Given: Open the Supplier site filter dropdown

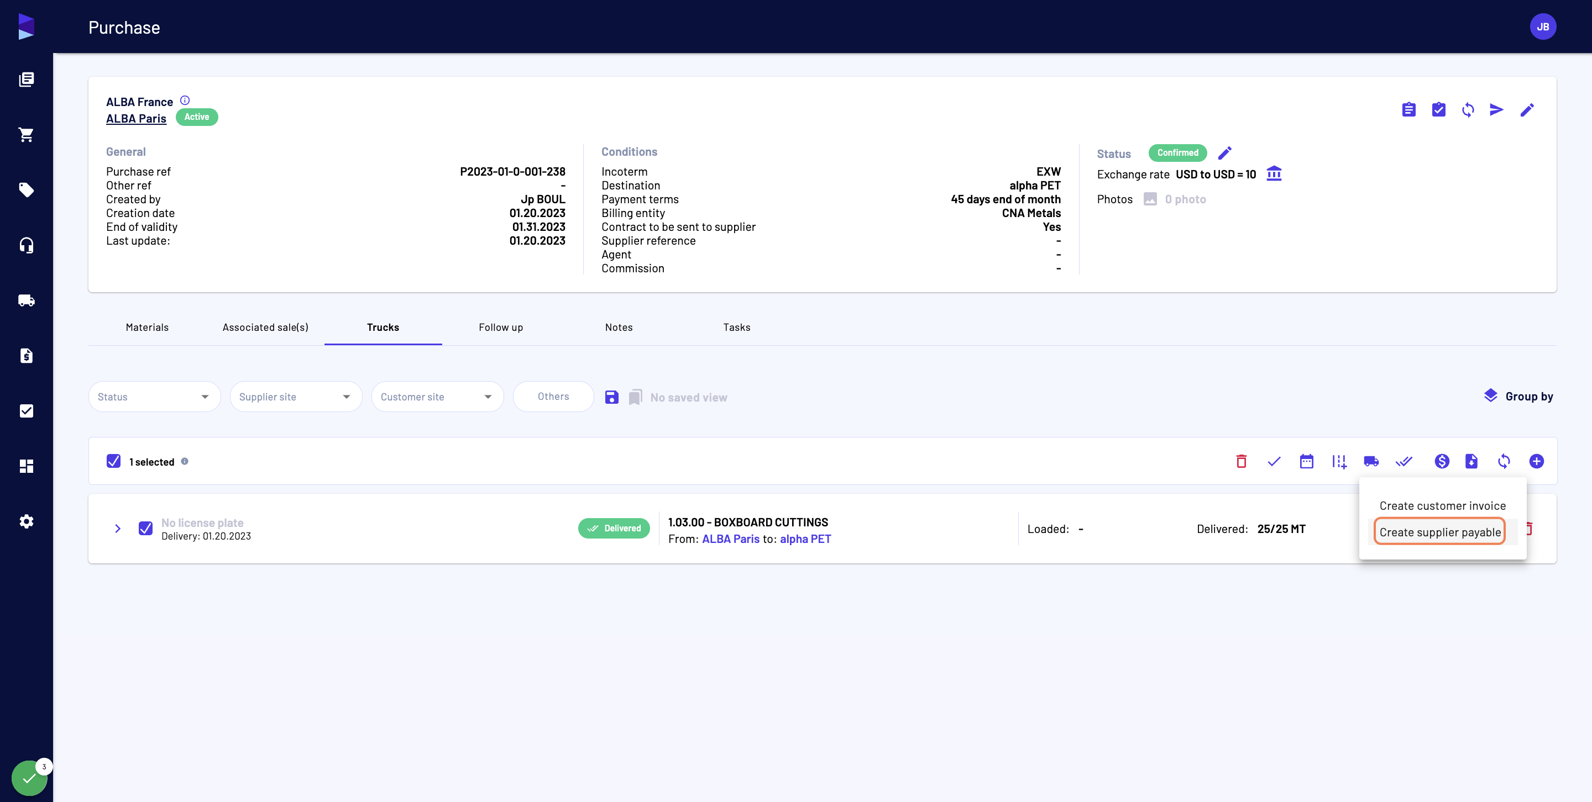Looking at the screenshot, I should (295, 397).
